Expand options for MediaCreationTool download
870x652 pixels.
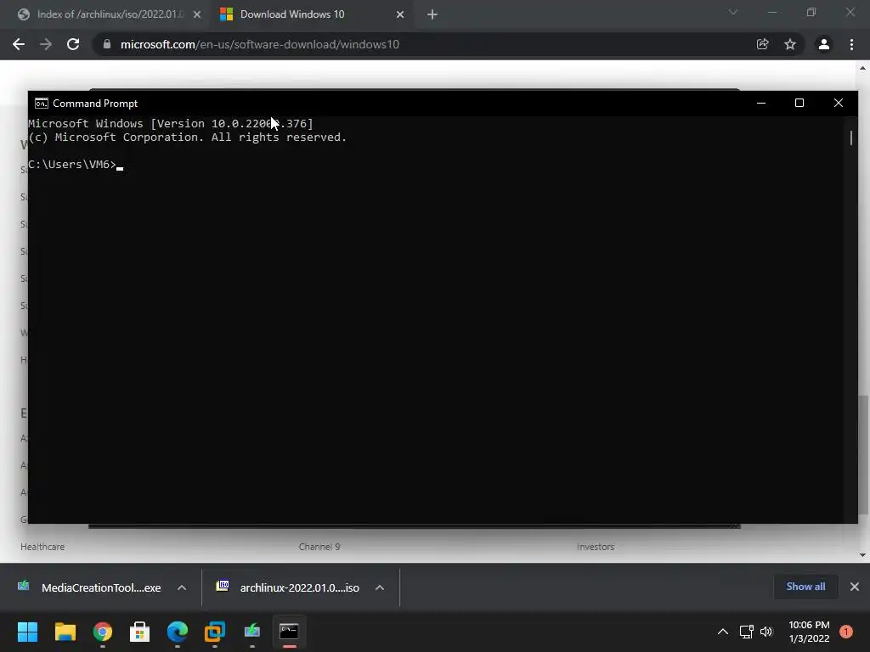pos(182,587)
